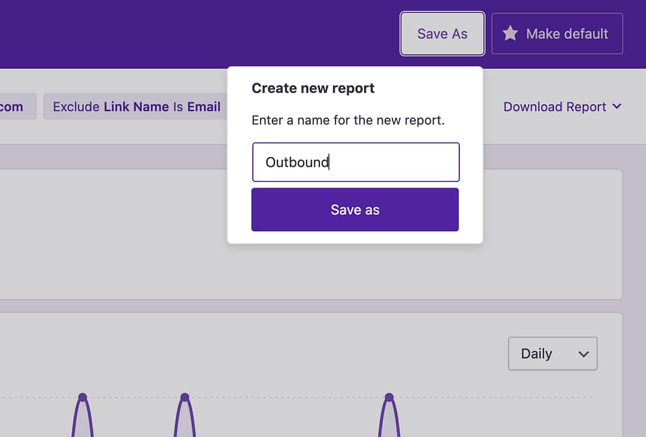Open the Save As header button
646x437 pixels.
pyautogui.click(x=442, y=33)
